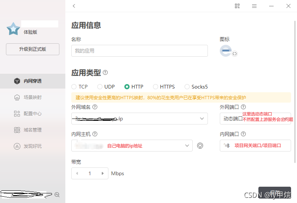Click the vertical scrollbar on the right
The image size is (297, 203).
pos(295,91)
